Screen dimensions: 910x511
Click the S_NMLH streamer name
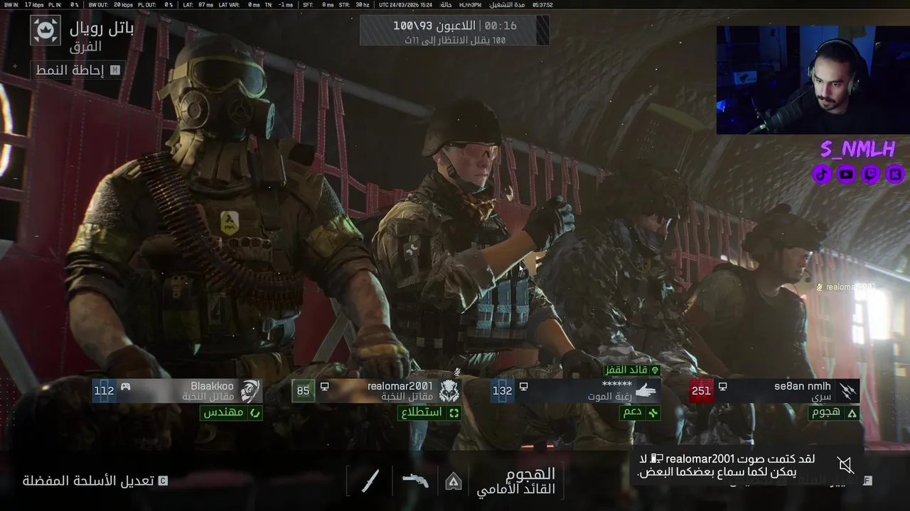[857, 149]
